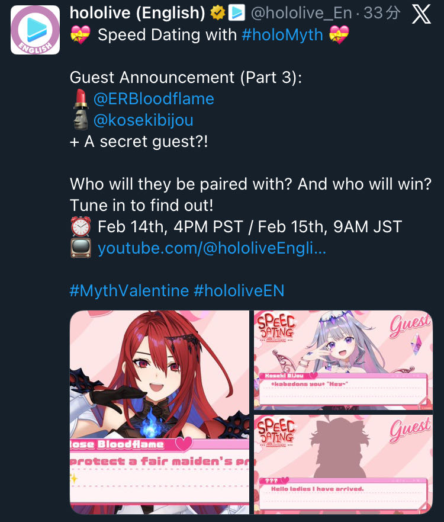Open the hololive (English) display name
Image resolution: width=444 pixels, height=522 pixels.
tap(137, 13)
